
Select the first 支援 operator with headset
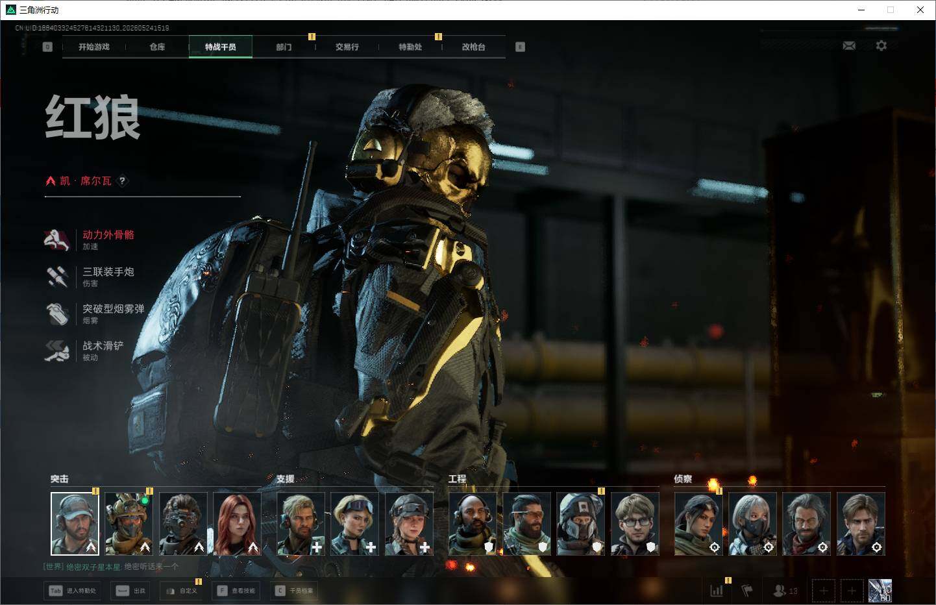(x=301, y=524)
